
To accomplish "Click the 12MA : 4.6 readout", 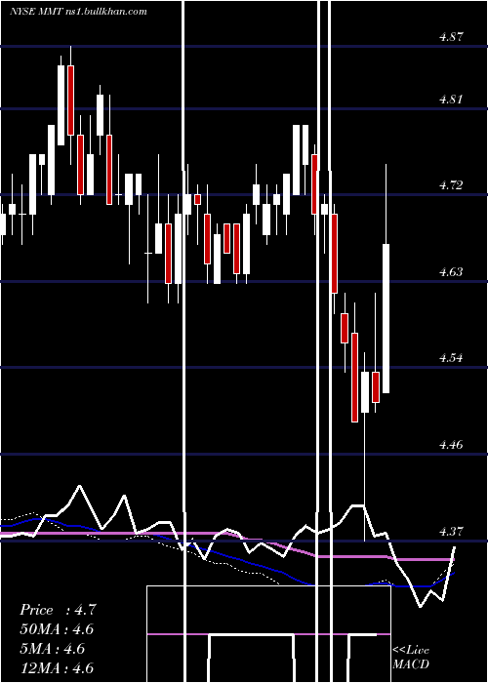I will coord(57,668).
